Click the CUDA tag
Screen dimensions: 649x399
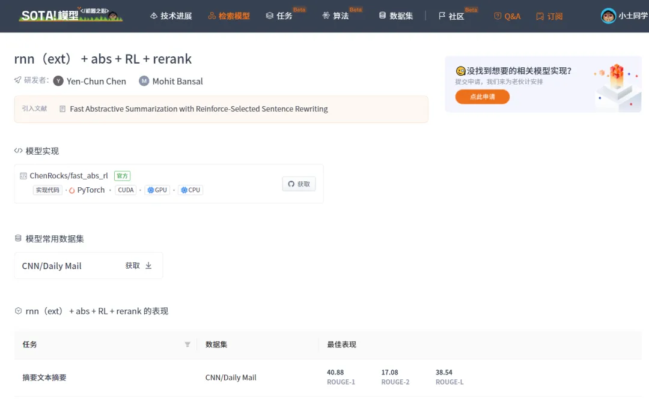[126, 190]
